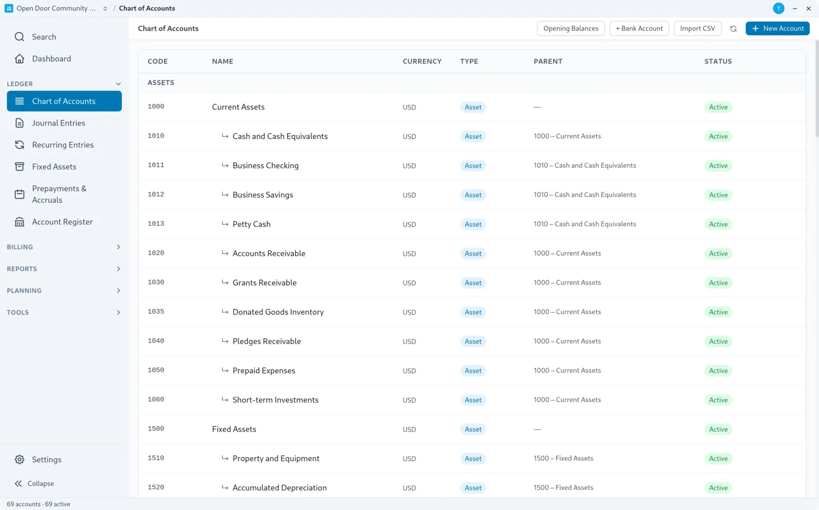Click account code 1500
The image size is (819, 510).
156,429
